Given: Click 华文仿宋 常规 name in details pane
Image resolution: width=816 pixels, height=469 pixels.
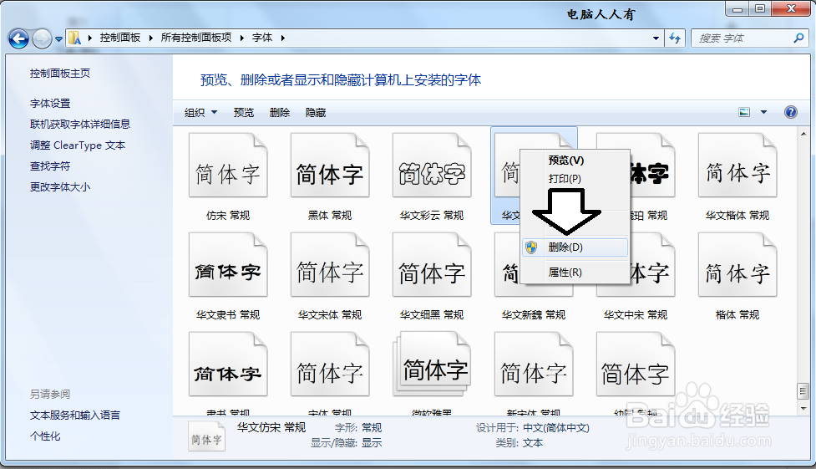Looking at the screenshot, I should point(271,428).
